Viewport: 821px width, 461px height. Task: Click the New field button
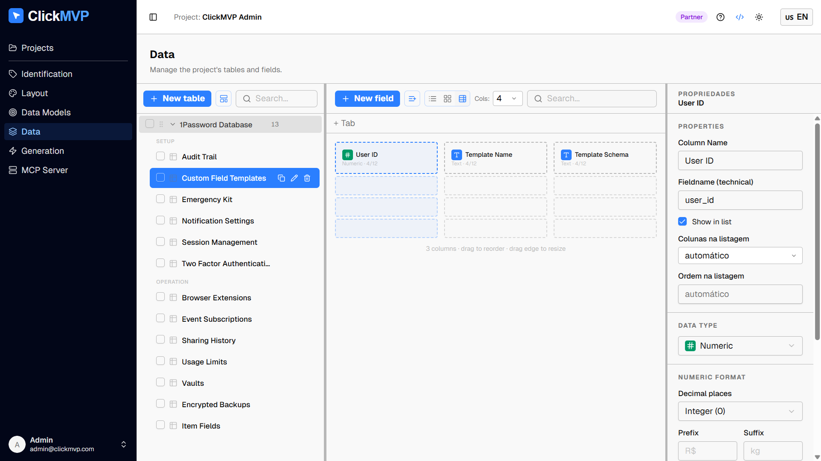367,99
